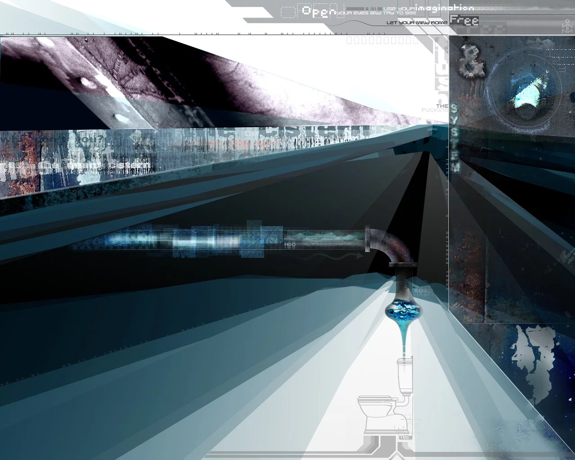Click the boxed "Free" label

(x=464, y=20)
